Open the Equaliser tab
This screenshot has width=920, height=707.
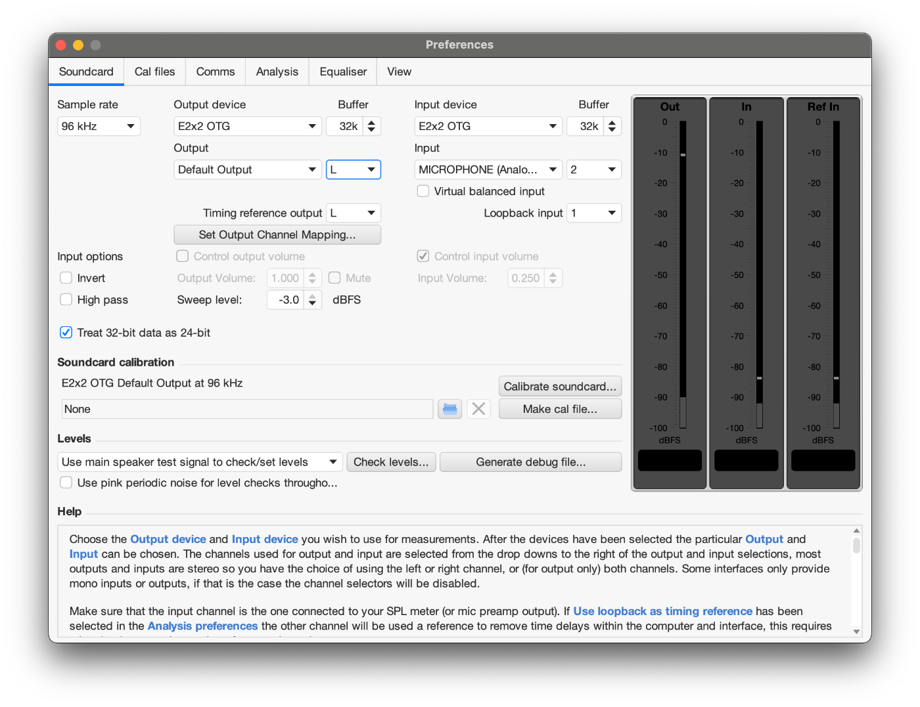click(343, 72)
